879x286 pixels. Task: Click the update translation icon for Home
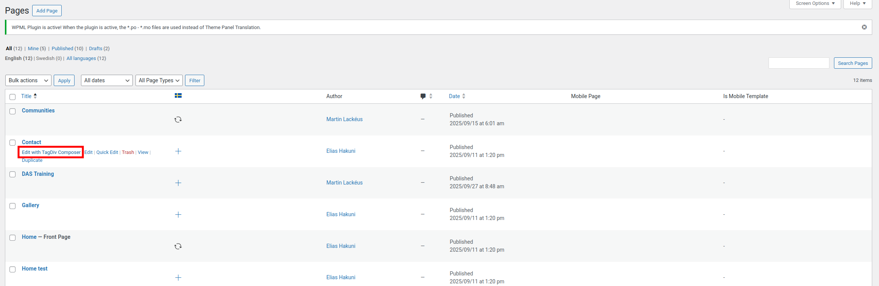coord(178,246)
